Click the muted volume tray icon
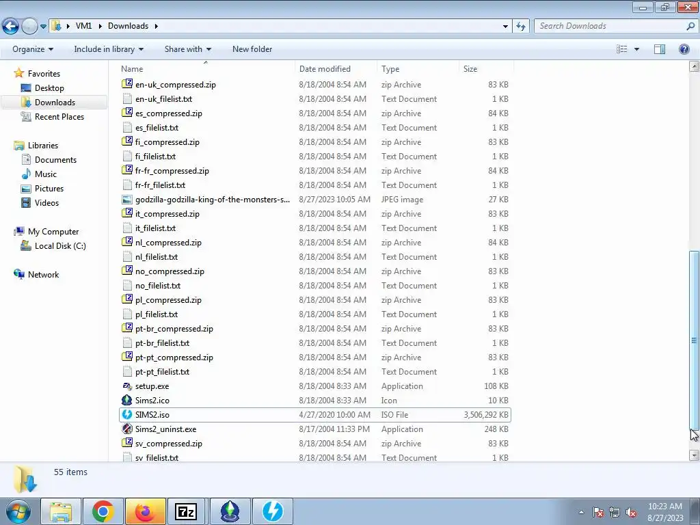This screenshot has width=700, height=525. pyautogui.click(x=631, y=513)
